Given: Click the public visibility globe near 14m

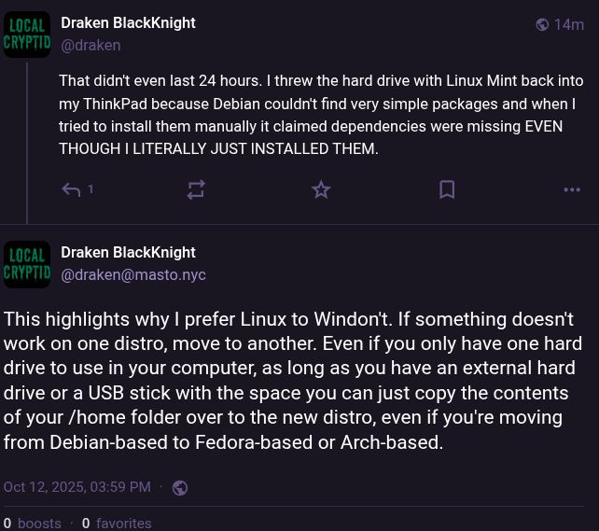Looking at the screenshot, I should 542,24.
